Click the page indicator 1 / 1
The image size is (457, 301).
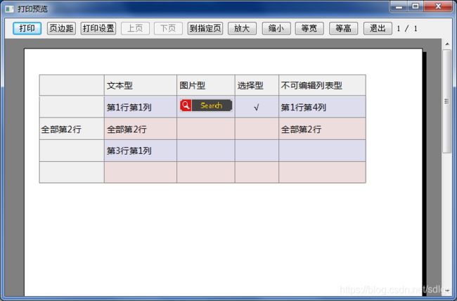[x=407, y=29]
